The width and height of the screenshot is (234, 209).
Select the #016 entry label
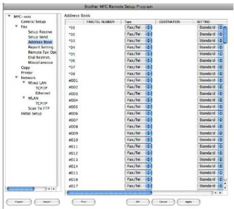click(73, 180)
